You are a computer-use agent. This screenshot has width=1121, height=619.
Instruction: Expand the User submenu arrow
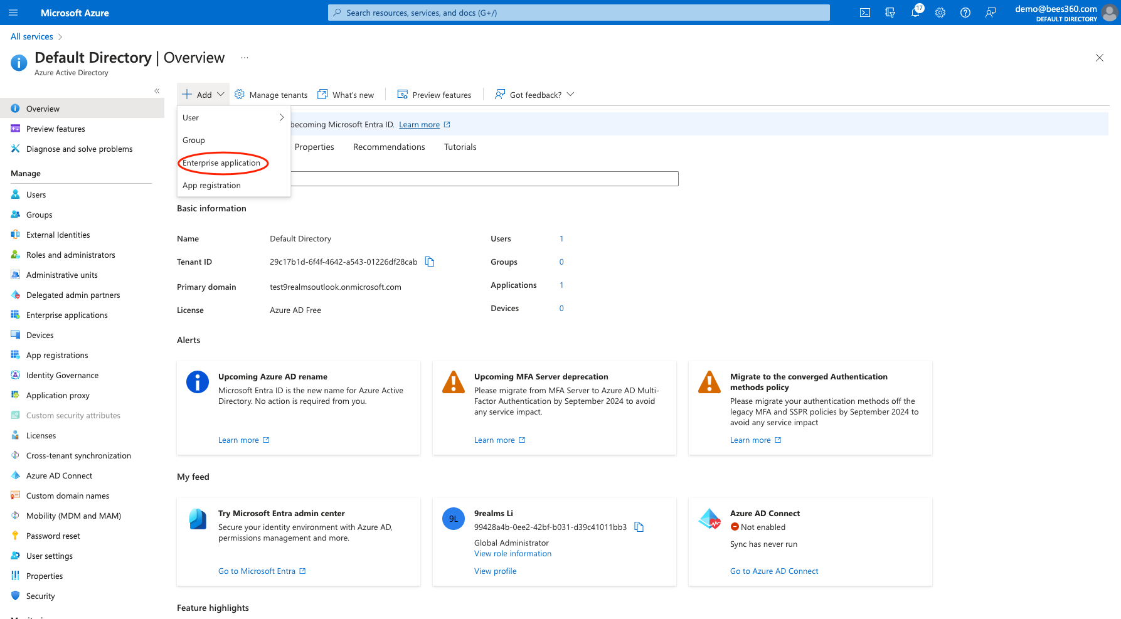click(x=282, y=117)
